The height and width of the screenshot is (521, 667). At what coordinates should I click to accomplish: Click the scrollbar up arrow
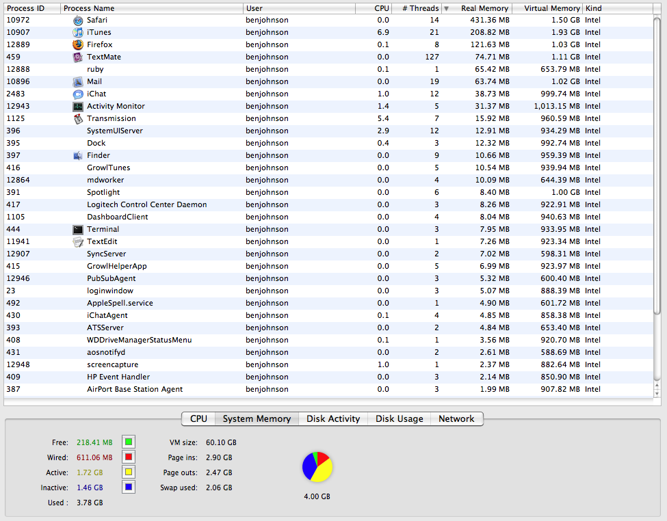tap(657, 386)
